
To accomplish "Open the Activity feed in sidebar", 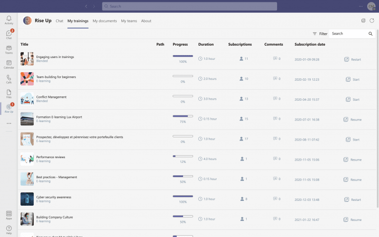I will coord(9,19).
